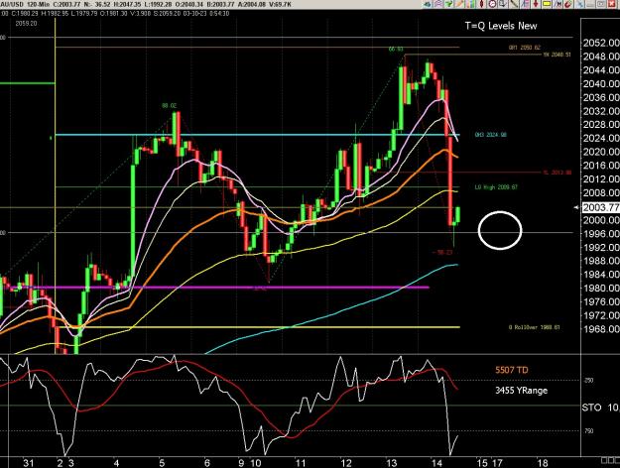This screenshot has height=468, width=620.
Task: Click the red down-arrow toolbar icon
Action: [x=536, y=4]
